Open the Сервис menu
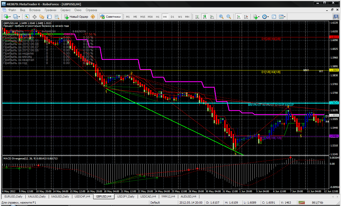Image resolution: width=341 pixels, height=206 pixels. [x=65, y=10]
